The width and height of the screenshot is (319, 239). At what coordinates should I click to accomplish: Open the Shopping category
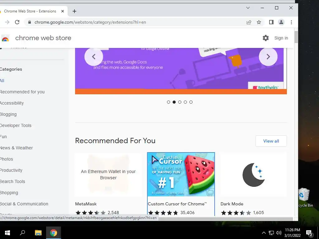coord(9,193)
